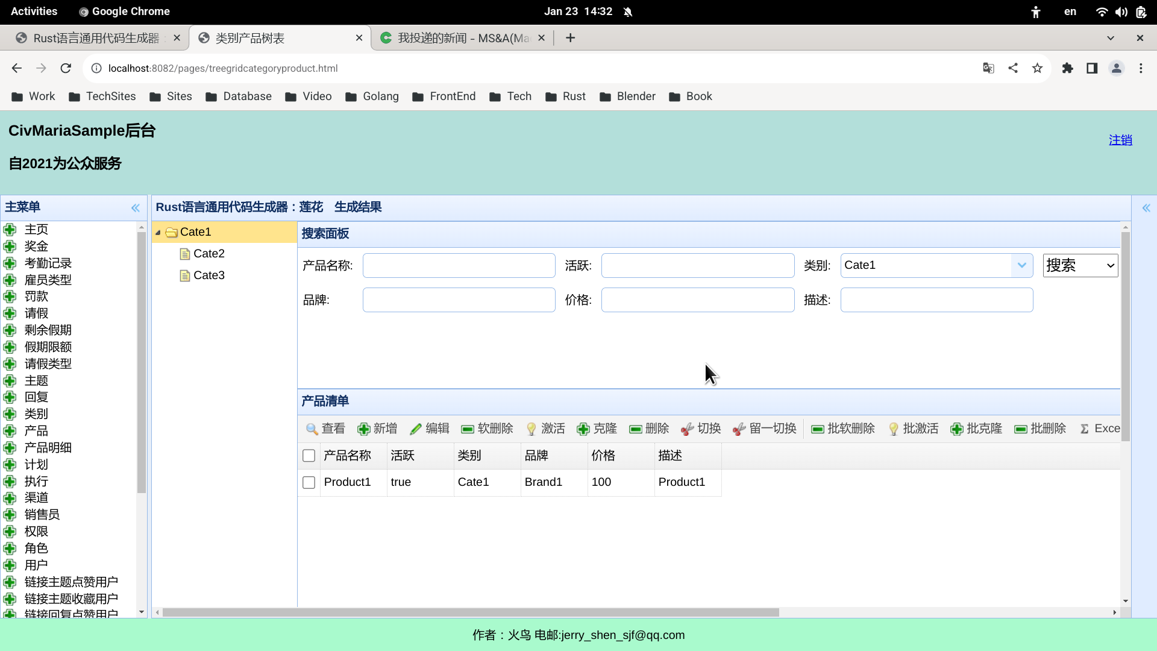Viewport: 1157px width, 651px height.
Task: Click the 克隆 clone icon
Action: coord(583,429)
